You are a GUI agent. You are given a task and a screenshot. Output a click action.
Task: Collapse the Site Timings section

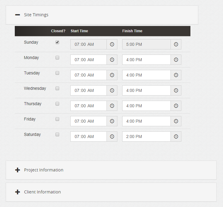tap(18, 15)
